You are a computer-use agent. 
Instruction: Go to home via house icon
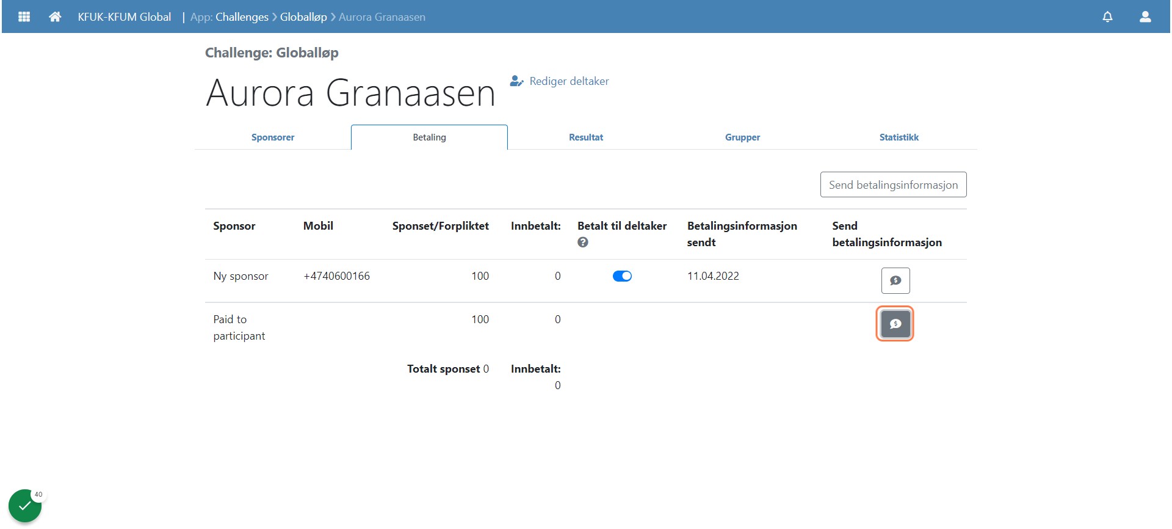pyautogui.click(x=55, y=16)
